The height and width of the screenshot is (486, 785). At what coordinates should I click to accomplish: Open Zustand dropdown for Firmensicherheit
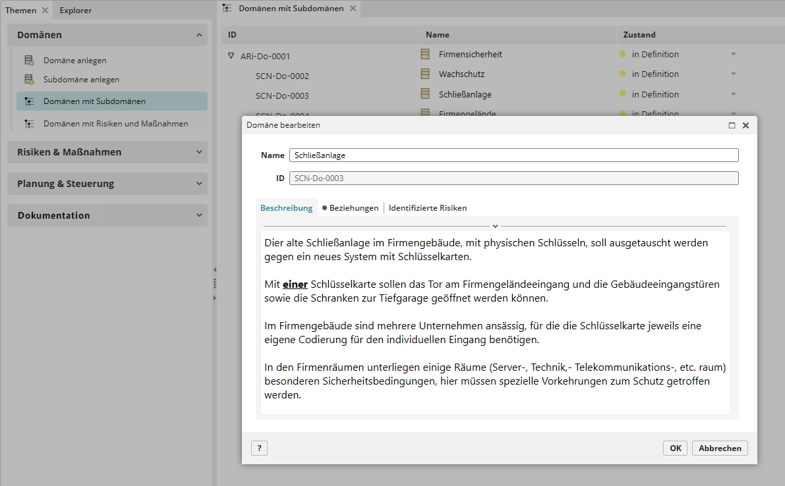(733, 54)
